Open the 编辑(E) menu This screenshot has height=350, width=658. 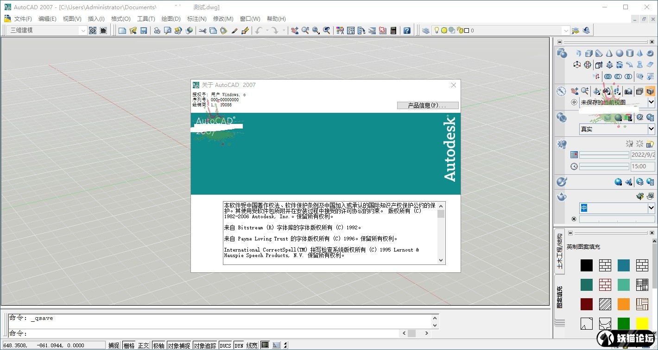click(x=47, y=19)
